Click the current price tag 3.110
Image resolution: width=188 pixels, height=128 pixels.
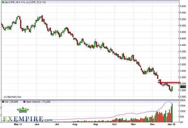coord(183,87)
